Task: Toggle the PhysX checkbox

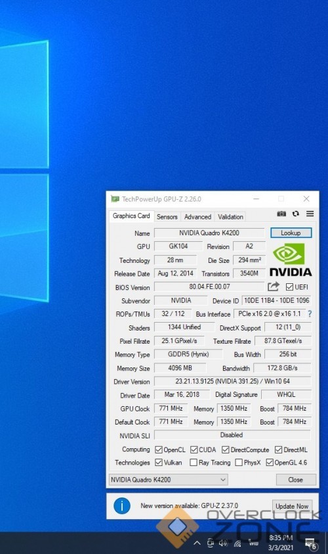Action: [239, 463]
